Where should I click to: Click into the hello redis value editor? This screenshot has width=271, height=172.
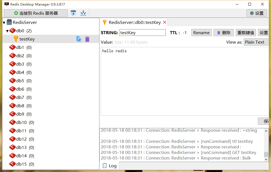point(185,81)
